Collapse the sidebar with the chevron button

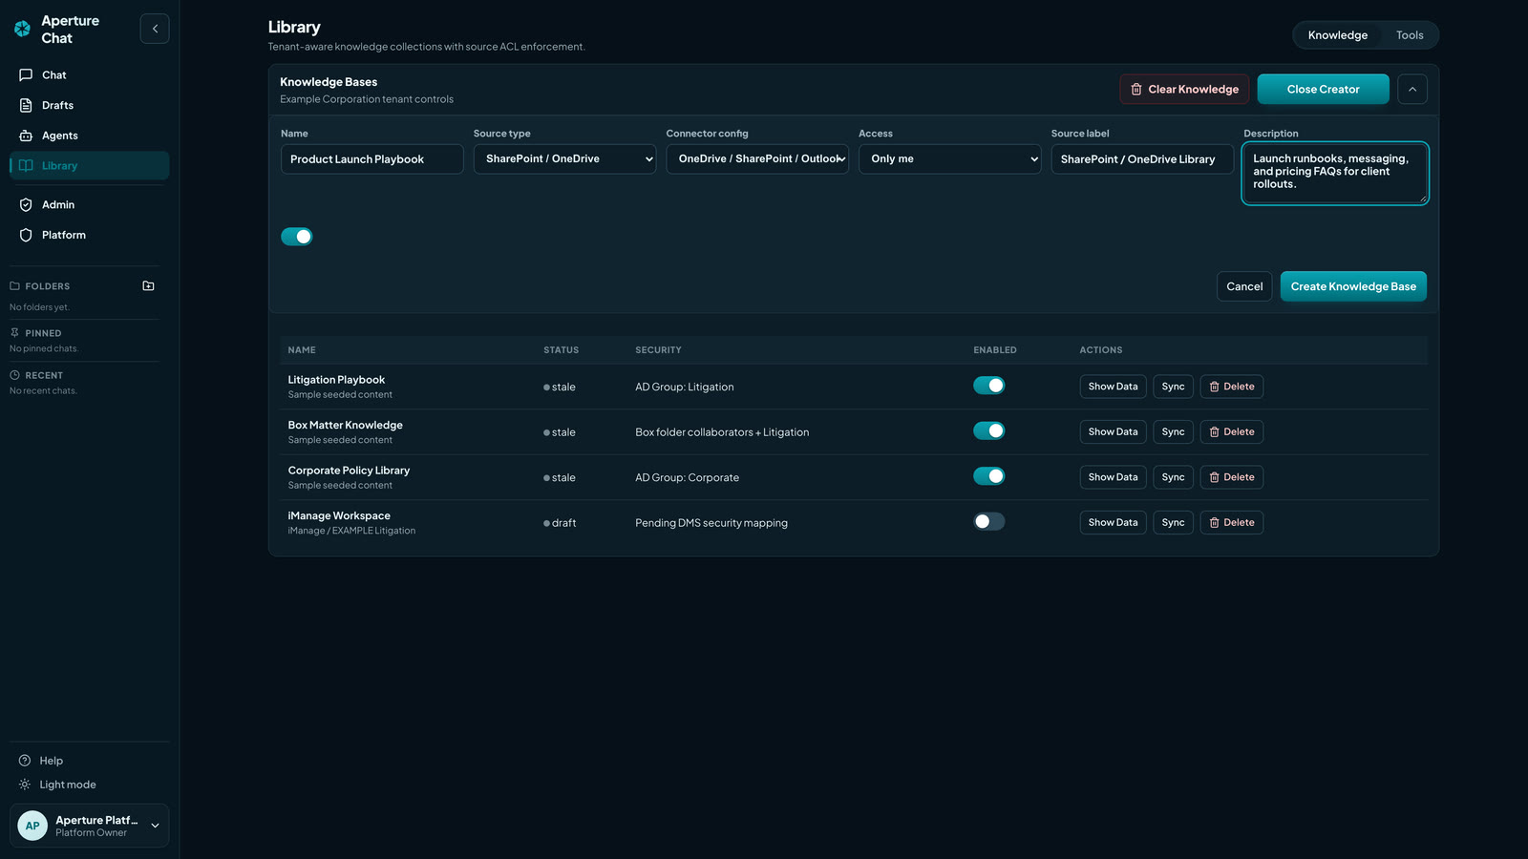pos(155,29)
